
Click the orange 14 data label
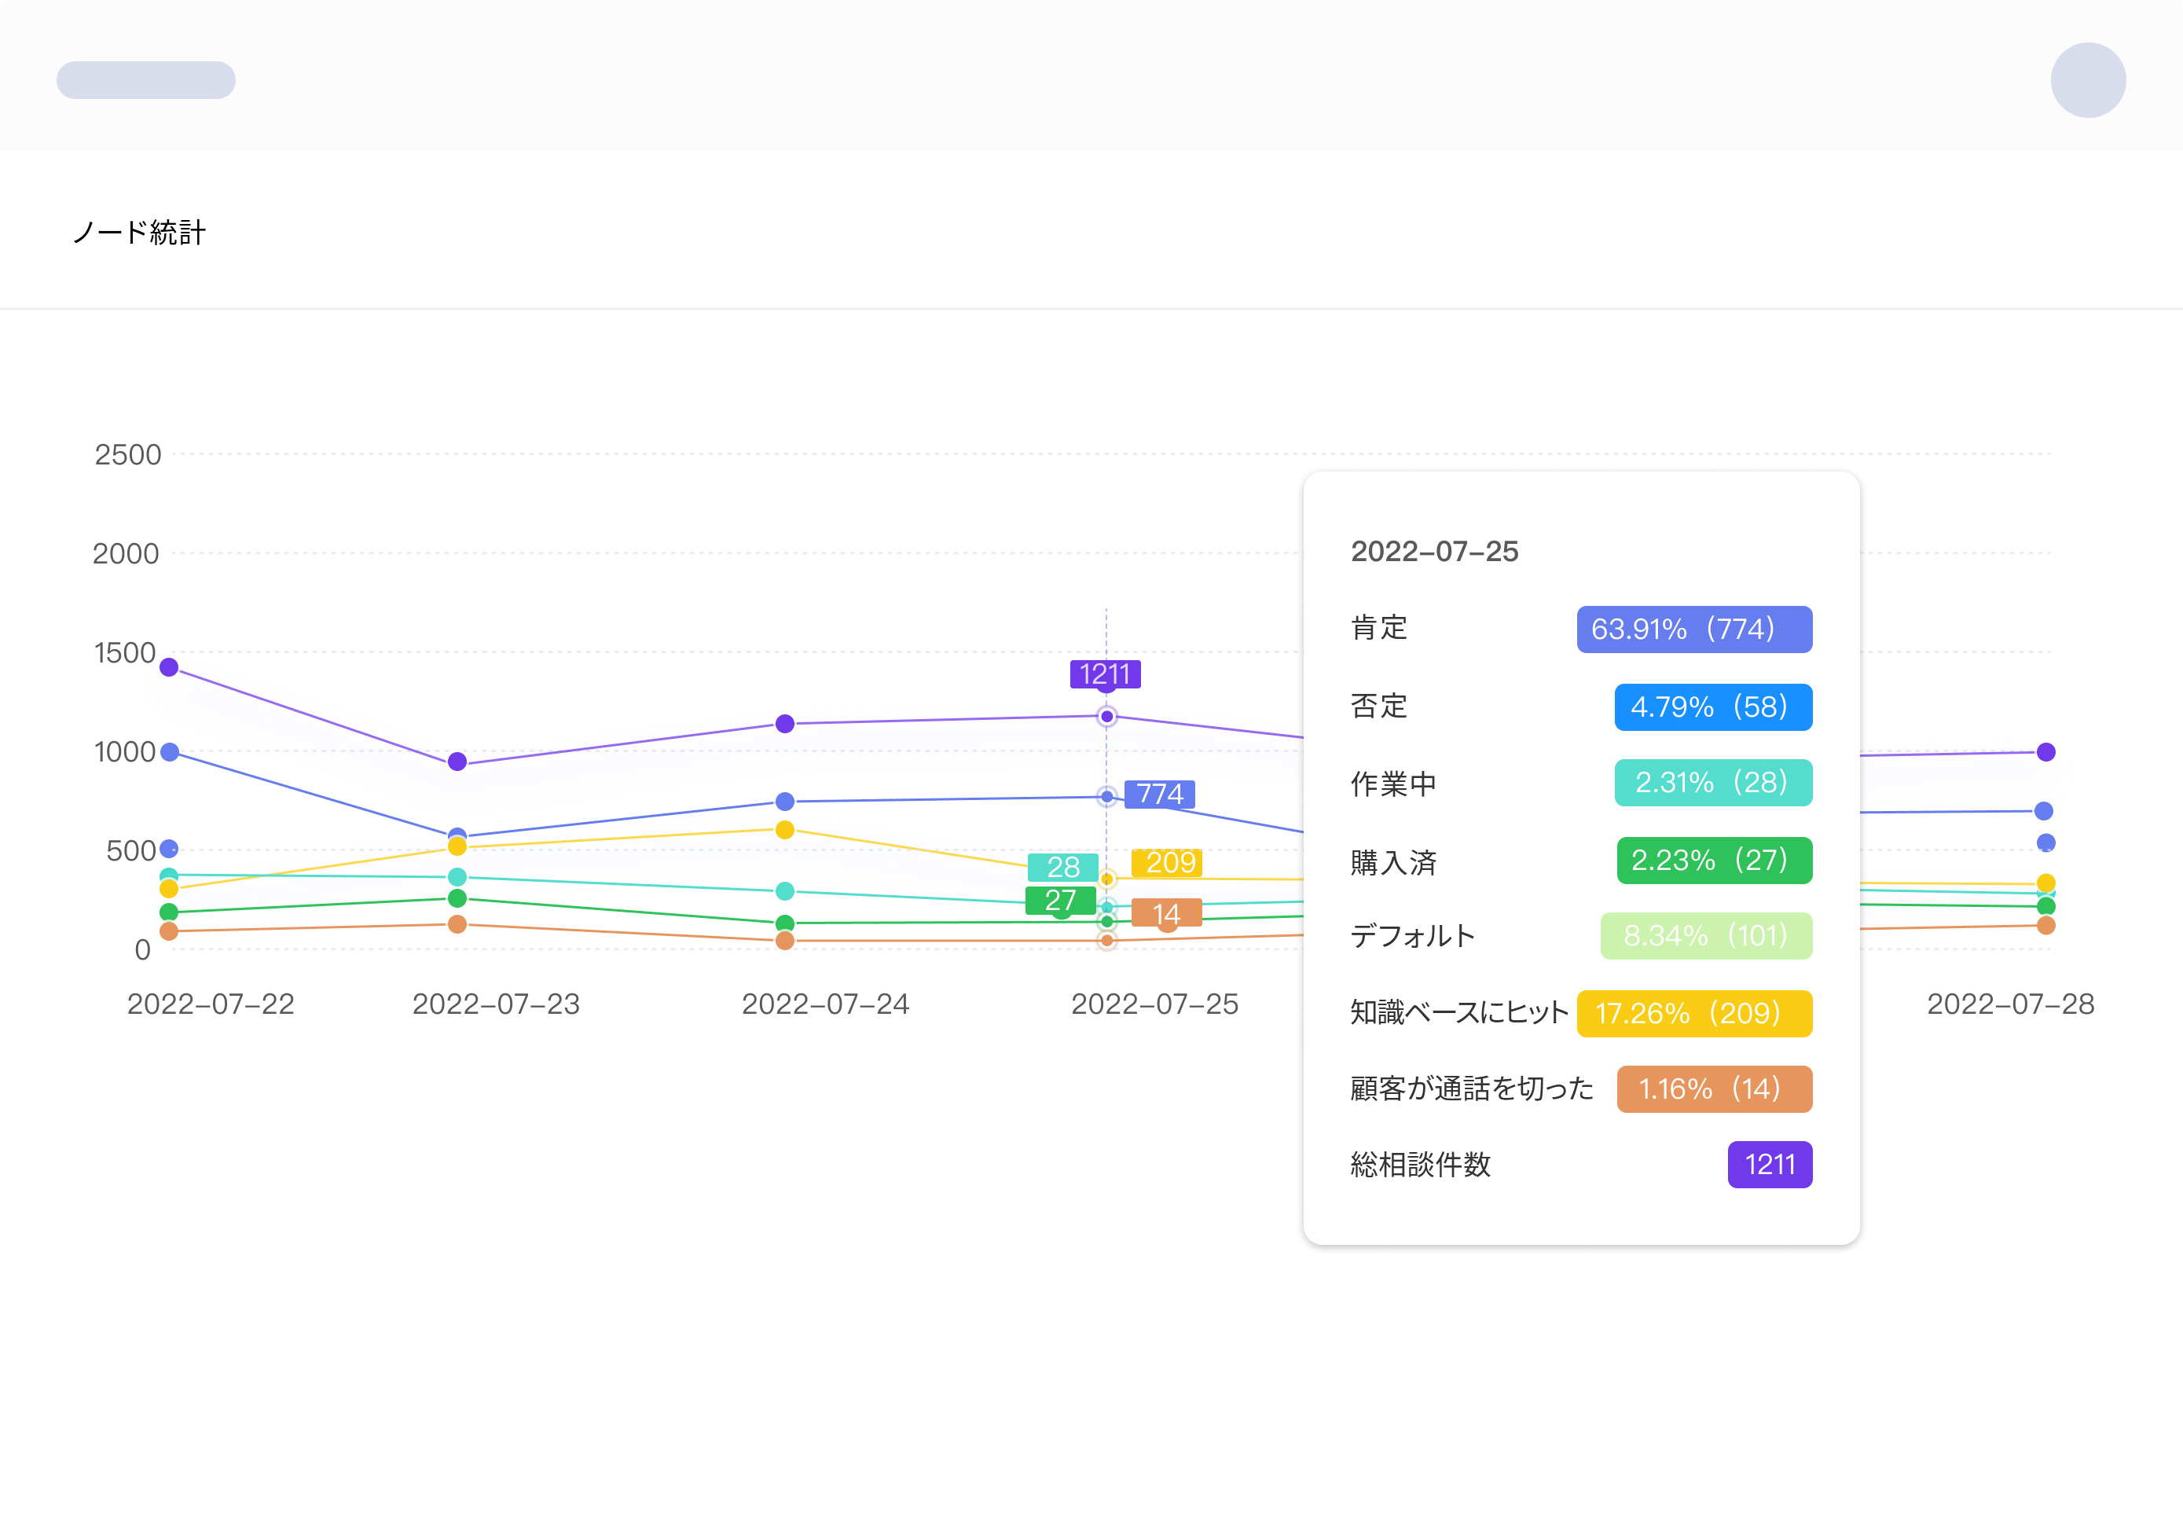point(1166,914)
